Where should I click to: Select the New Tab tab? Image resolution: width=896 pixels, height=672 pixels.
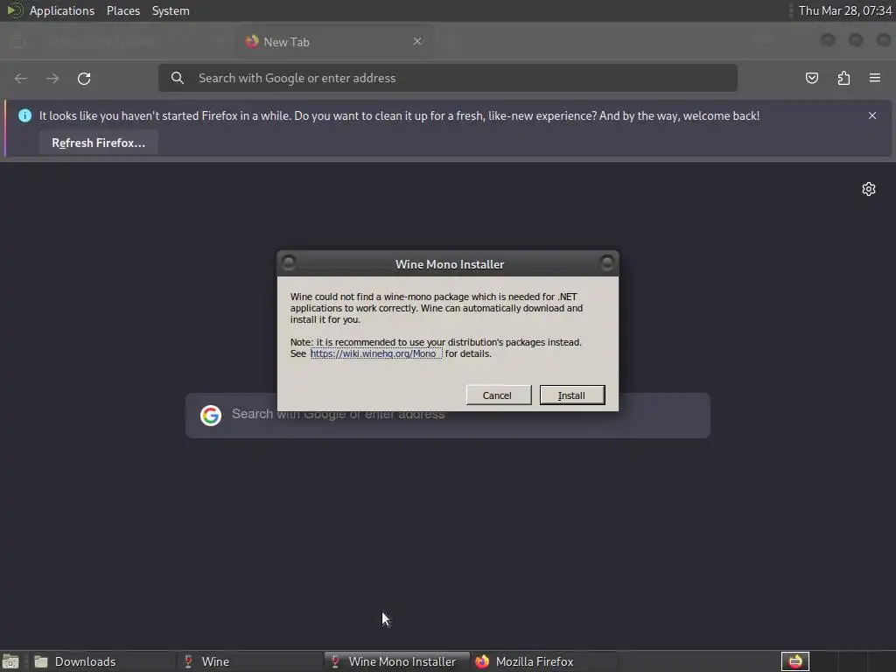coord(333,42)
